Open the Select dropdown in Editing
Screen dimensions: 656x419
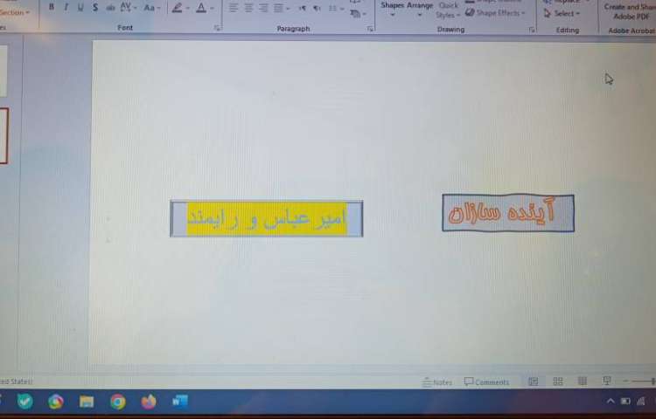pos(564,13)
